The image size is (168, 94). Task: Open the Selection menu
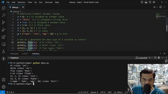(x=22, y=2)
